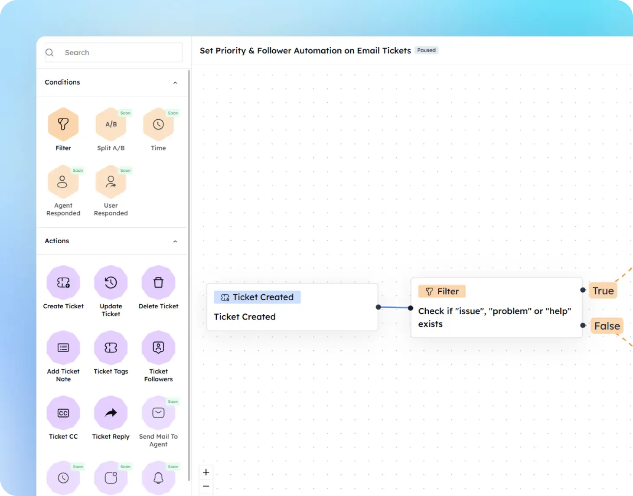Select the Delete Ticket action icon
Viewport: 633px width, 496px height.
tap(158, 283)
